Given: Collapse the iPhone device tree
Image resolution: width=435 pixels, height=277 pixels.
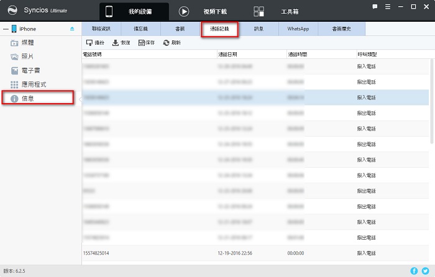Looking at the screenshot, I should pyautogui.click(x=6, y=29).
